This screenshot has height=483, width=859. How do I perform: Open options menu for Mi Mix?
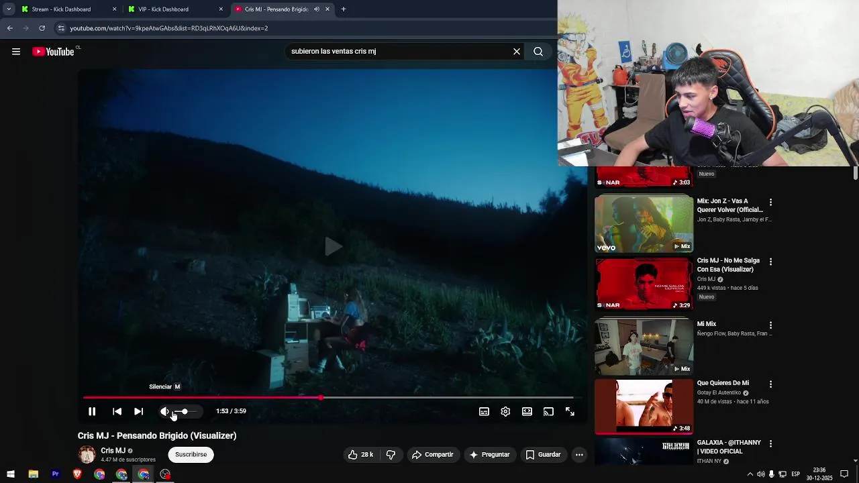pos(770,325)
